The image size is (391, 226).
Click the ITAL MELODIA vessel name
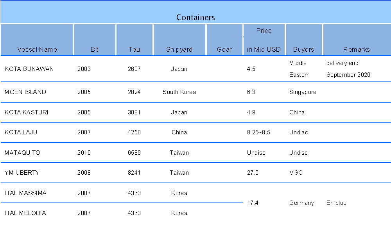[25, 213]
